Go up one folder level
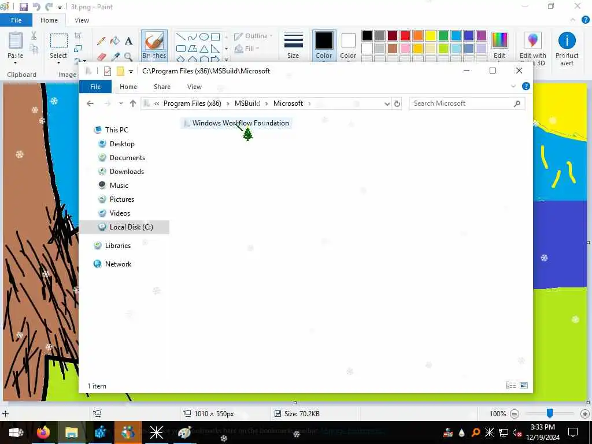The image size is (592, 444). [x=133, y=103]
